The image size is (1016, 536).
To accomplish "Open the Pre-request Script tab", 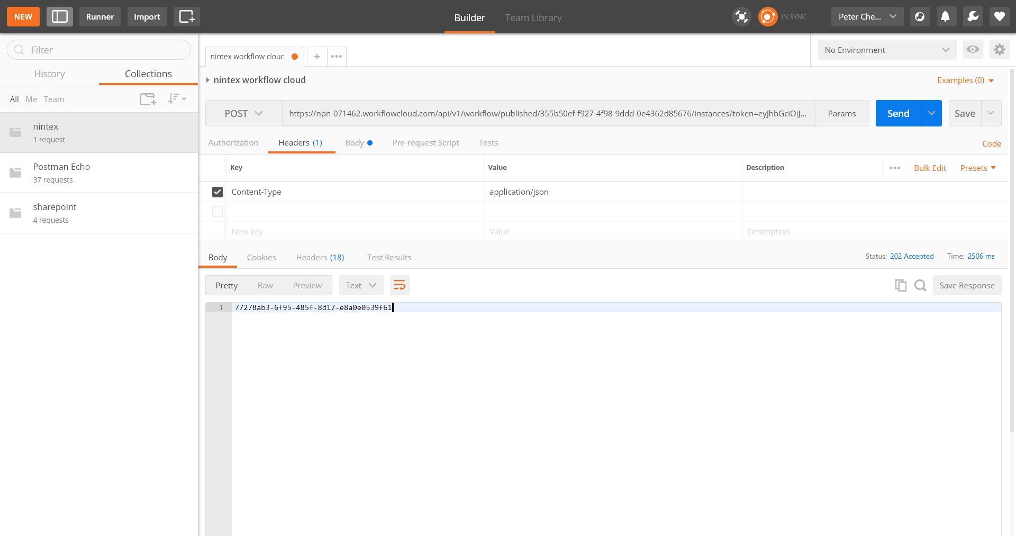I will 425,143.
